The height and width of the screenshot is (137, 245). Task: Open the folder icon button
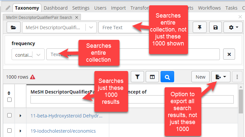click(x=14, y=28)
